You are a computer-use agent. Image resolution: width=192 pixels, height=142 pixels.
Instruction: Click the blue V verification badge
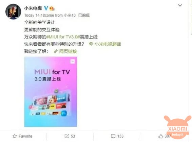pos(46,8)
